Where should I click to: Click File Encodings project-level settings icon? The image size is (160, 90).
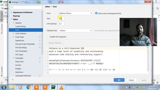click(40, 47)
